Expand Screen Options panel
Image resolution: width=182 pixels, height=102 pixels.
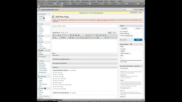[x=134, y=12]
